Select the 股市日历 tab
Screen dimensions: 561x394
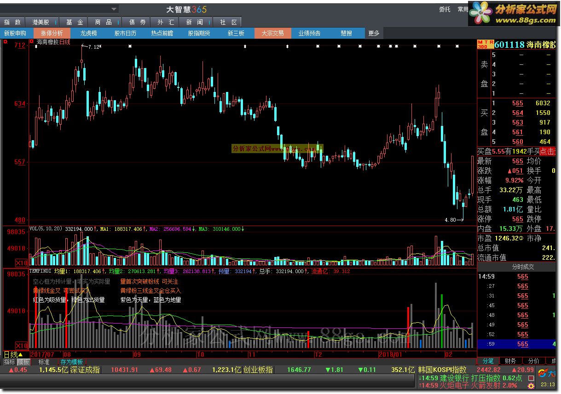[x=126, y=33]
